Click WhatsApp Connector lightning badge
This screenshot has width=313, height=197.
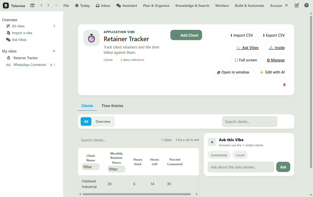point(53,65)
